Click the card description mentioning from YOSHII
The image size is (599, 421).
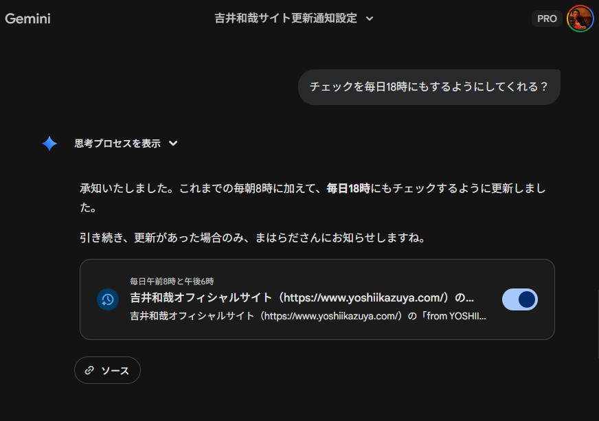tap(308, 317)
